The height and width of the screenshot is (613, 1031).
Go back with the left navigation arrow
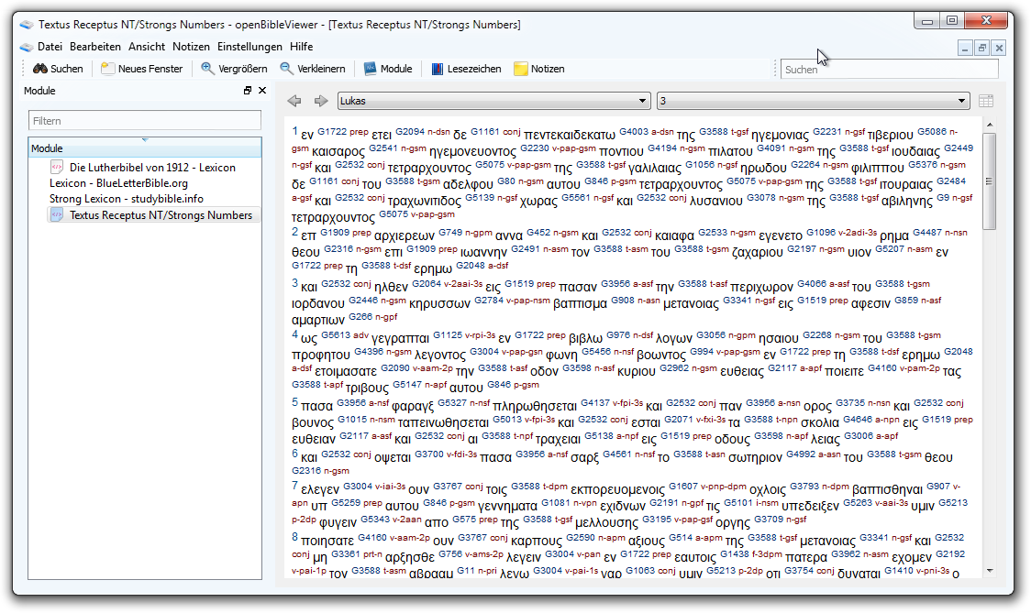click(294, 101)
